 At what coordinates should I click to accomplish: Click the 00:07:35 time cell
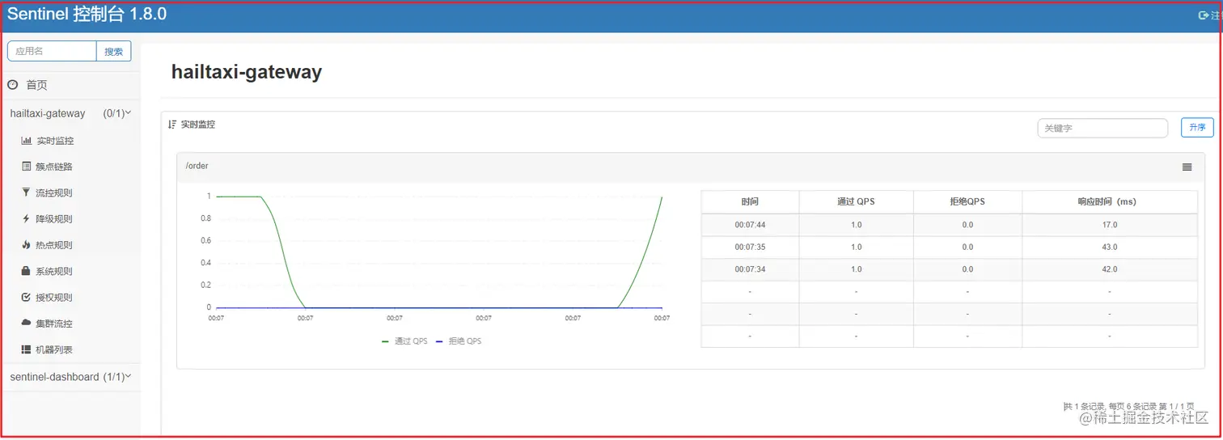[x=750, y=247]
